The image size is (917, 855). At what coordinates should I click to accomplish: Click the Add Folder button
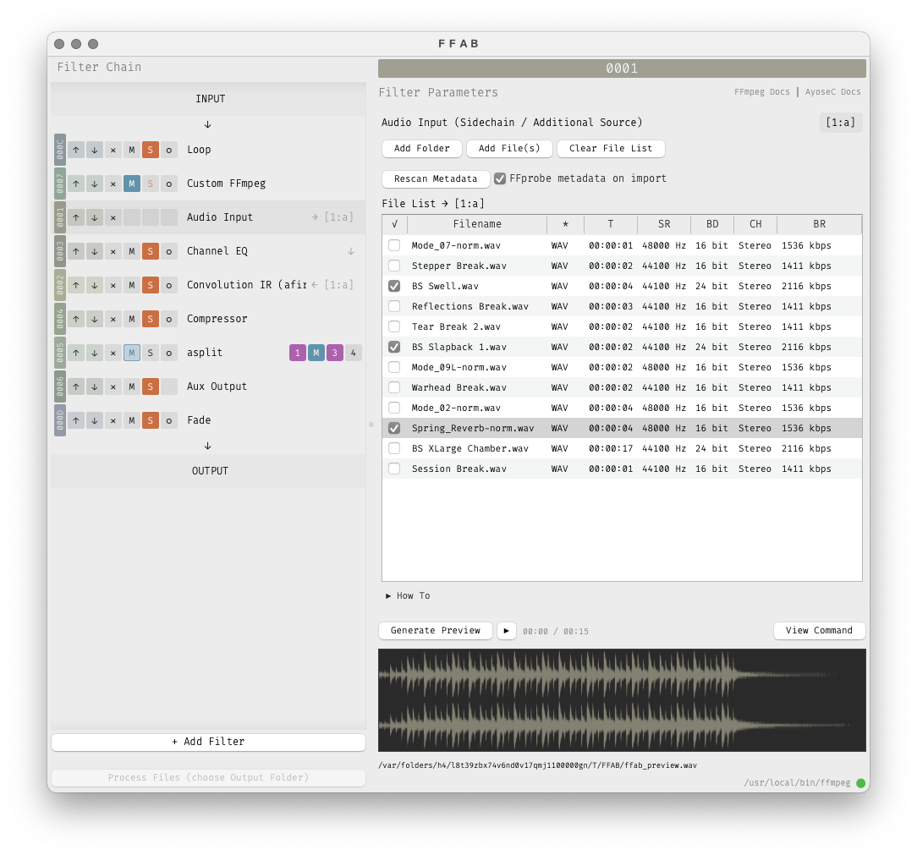pyautogui.click(x=421, y=149)
